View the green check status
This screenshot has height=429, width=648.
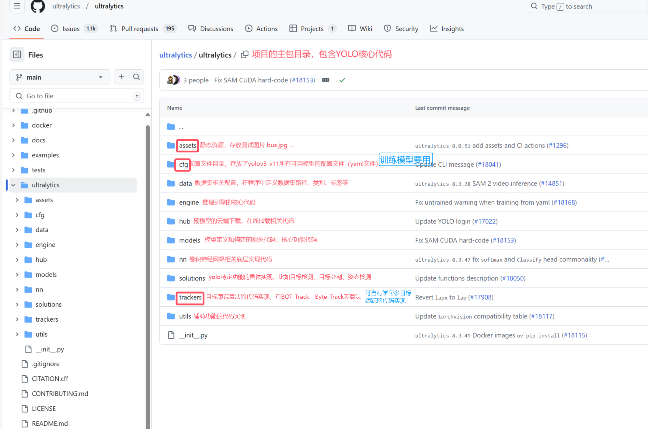tap(342, 80)
